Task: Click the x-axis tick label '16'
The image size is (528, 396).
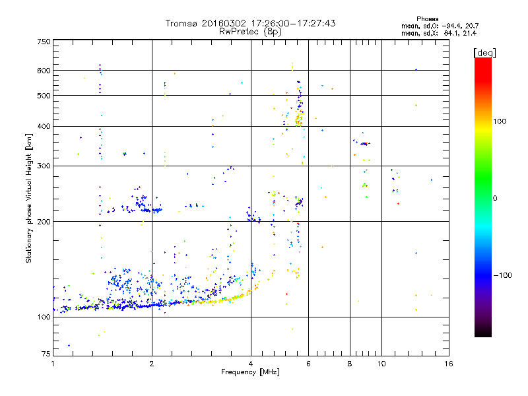Action: click(449, 364)
